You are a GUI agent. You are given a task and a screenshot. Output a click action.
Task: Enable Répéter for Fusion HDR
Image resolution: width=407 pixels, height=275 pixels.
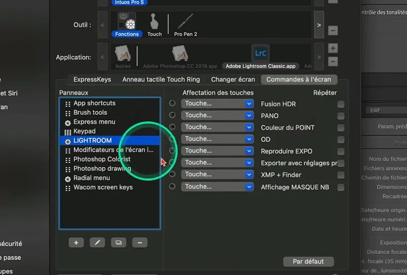pyautogui.click(x=341, y=104)
